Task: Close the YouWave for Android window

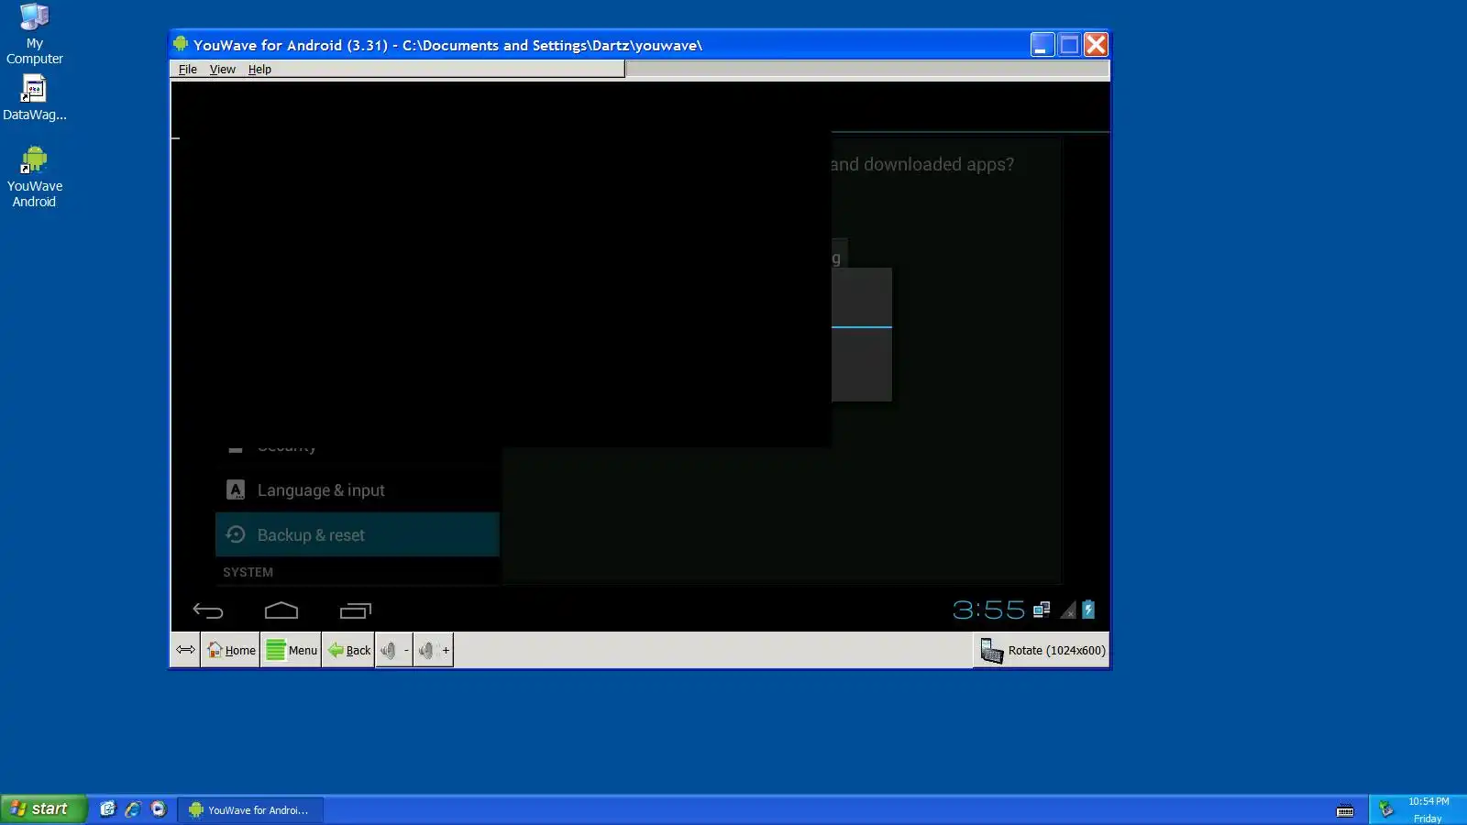Action: pyautogui.click(x=1096, y=45)
